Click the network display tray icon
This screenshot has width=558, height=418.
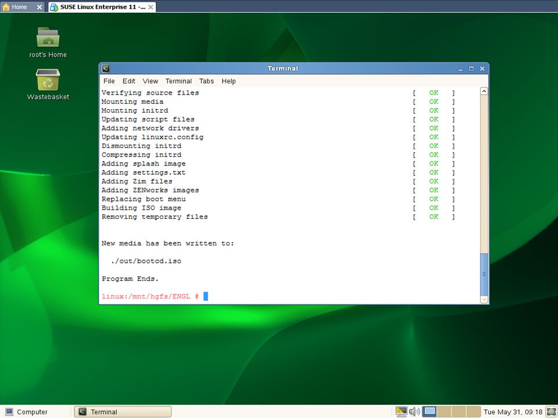(x=402, y=412)
